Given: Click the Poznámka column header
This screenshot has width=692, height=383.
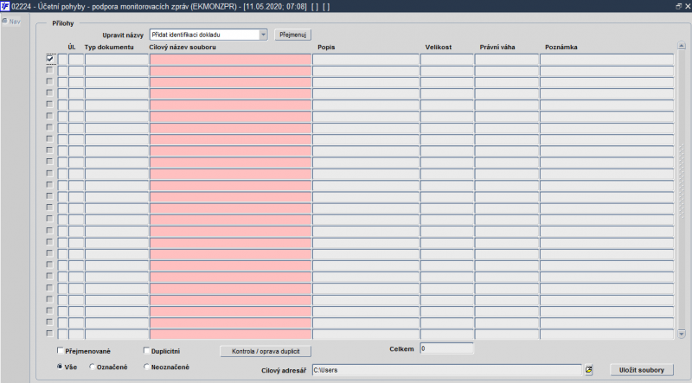Looking at the screenshot, I should point(561,47).
